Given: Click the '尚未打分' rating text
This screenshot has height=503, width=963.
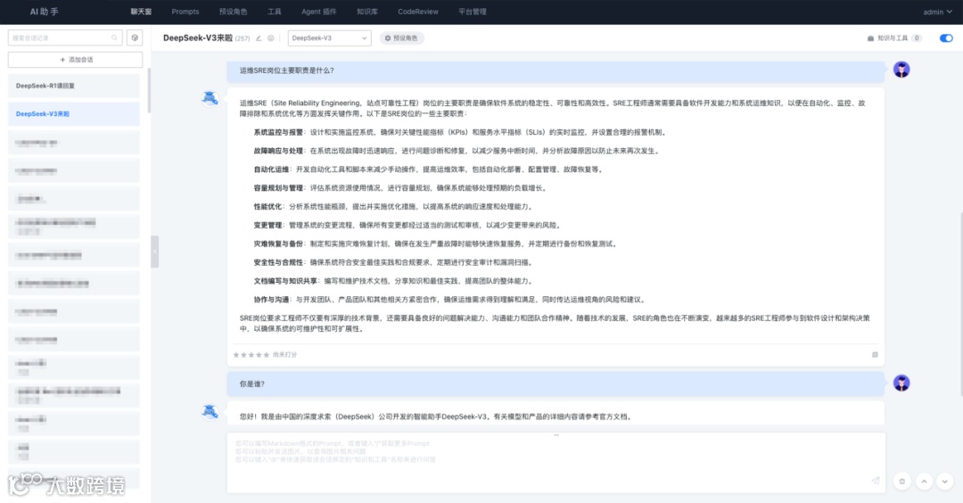Looking at the screenshot, I should 285,355.
